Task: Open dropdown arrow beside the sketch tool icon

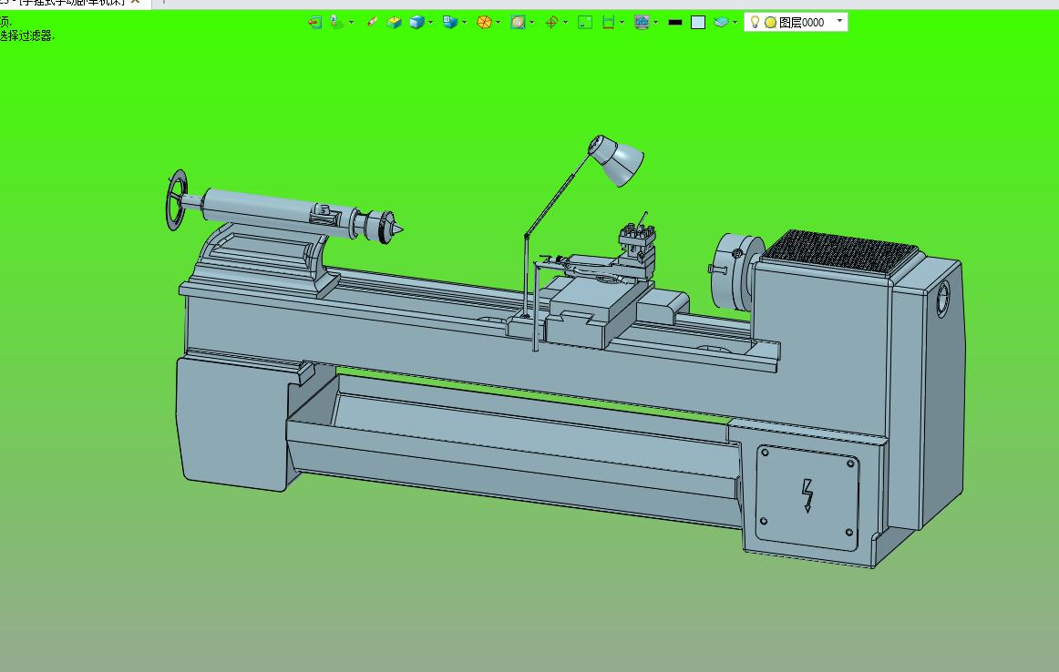Action: click(351, 22)
